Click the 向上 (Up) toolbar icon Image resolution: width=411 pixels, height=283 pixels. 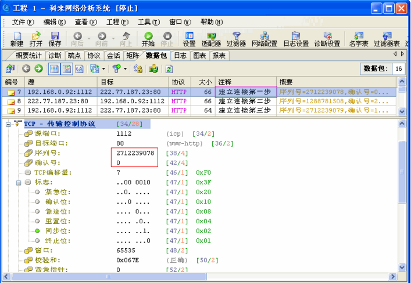(126, 39)
